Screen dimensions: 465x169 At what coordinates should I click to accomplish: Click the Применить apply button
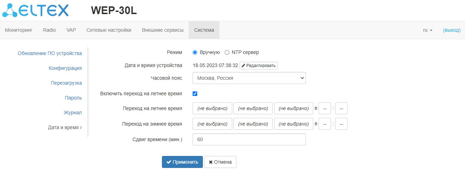(182, 162)
